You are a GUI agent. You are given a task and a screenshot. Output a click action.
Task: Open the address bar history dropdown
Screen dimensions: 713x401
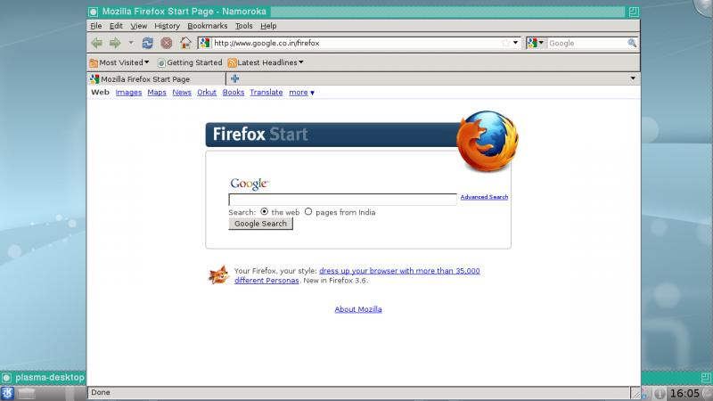tap(515, 43)
